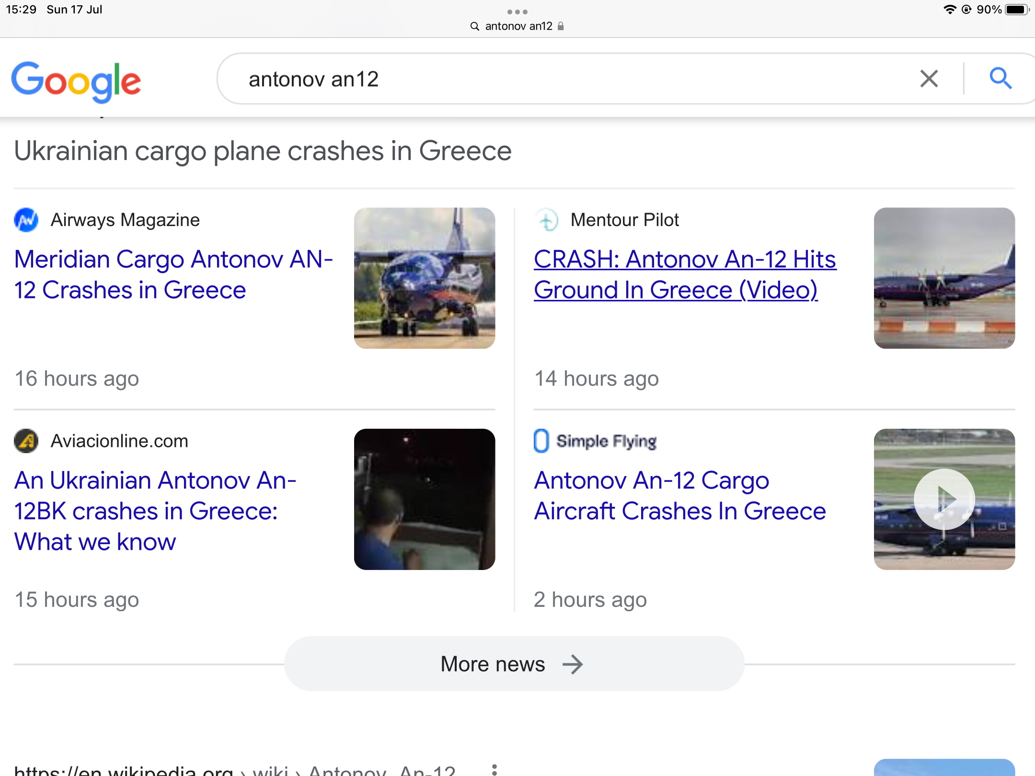
Task: Tap the '15:29' clock in status bar
Action: [21, 10]
